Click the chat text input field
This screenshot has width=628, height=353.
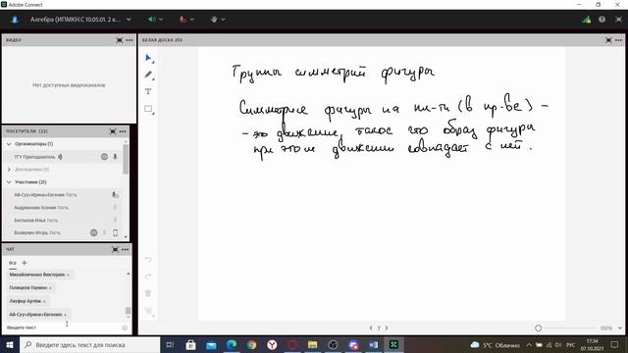63,328
